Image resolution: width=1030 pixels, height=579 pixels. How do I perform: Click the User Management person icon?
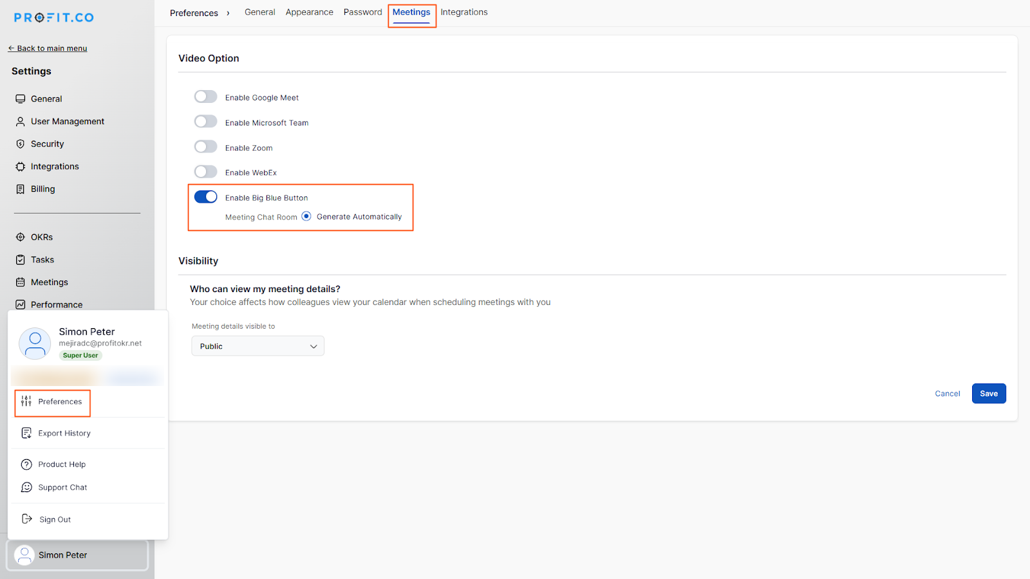pos(21,122)
